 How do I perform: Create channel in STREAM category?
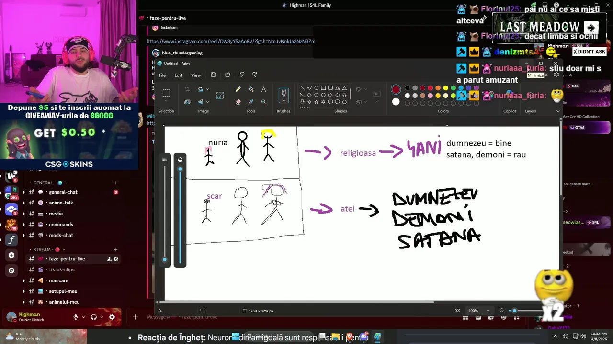click(x=115, y=250)
